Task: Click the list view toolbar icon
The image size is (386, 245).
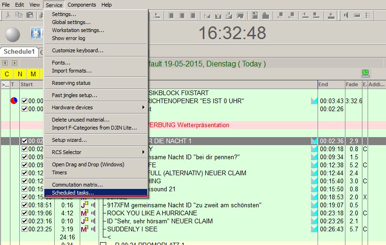Action: (x=368, y=16)
